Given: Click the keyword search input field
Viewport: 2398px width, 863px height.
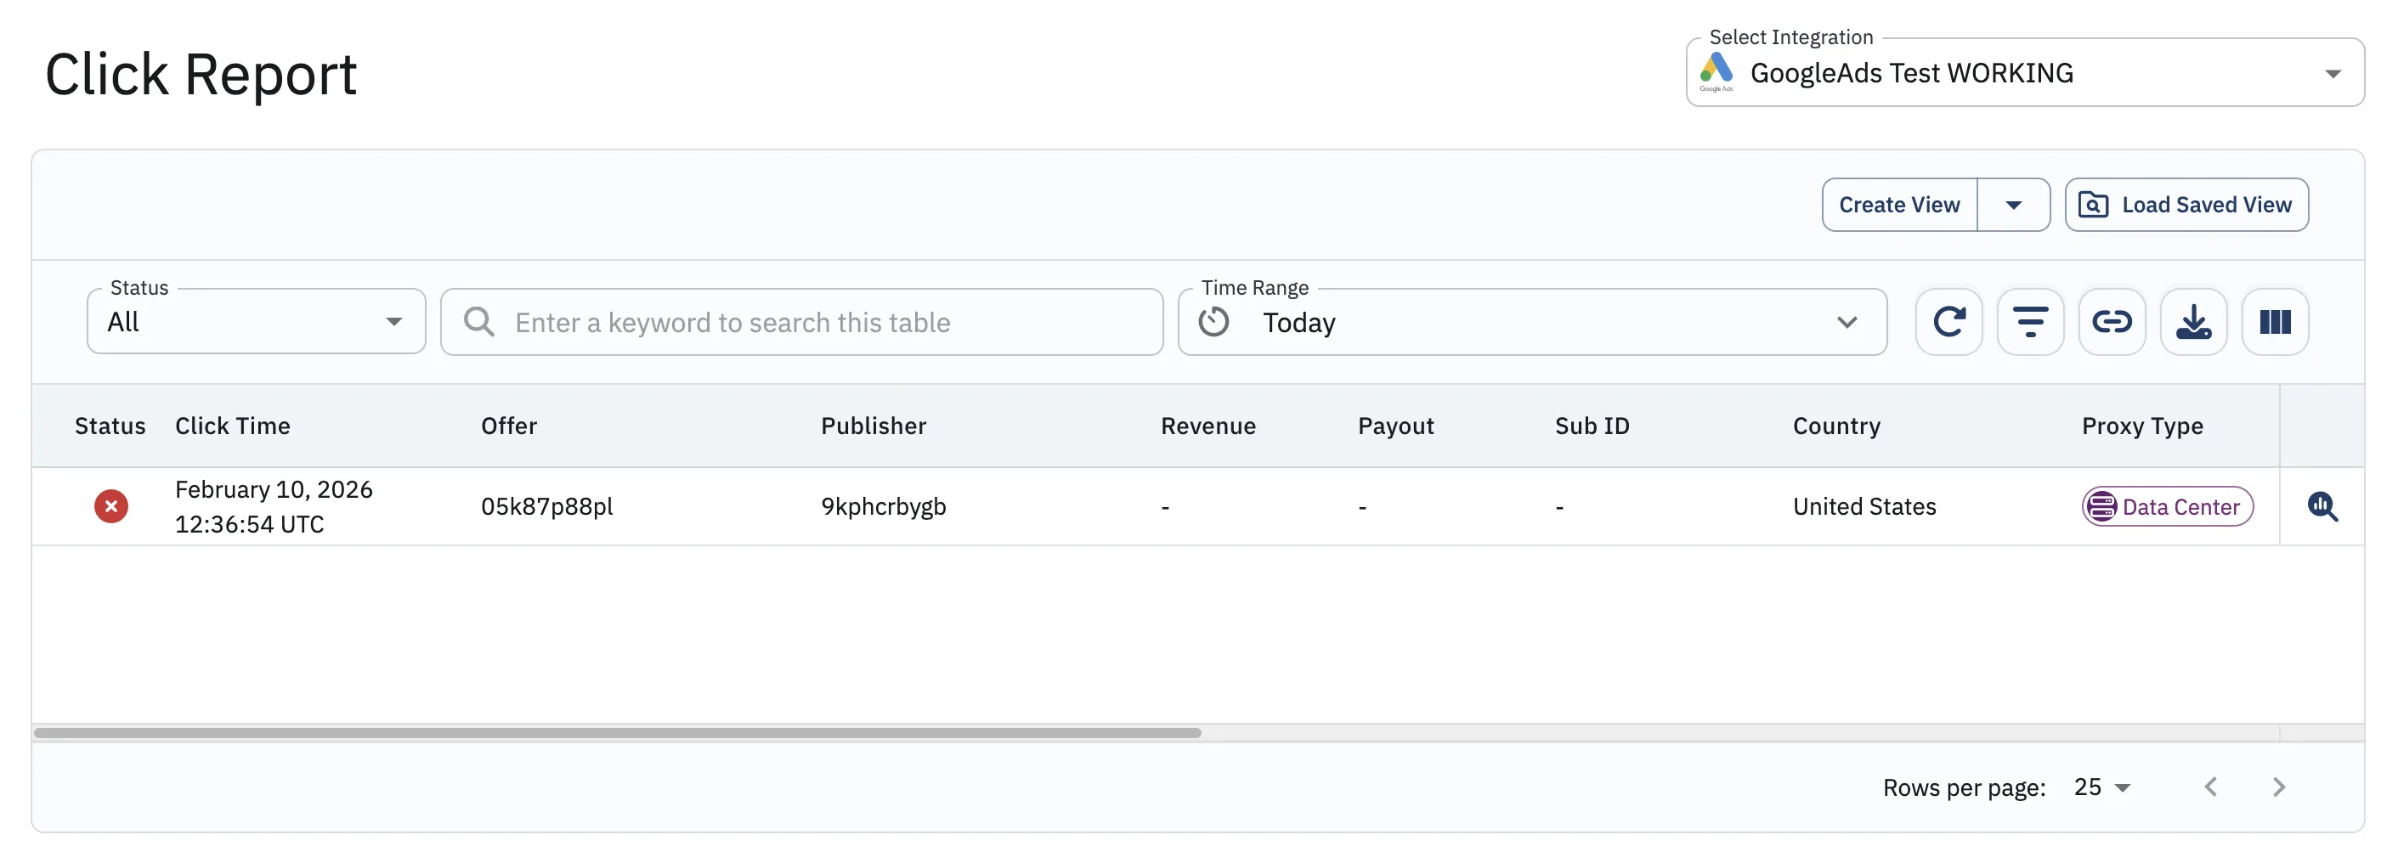Looking at the screenshot, I should (x=819, y=322).
